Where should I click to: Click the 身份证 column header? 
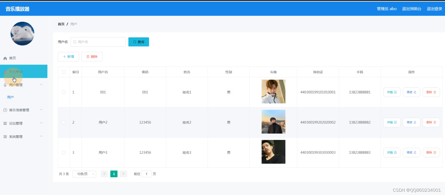(318, 72)
